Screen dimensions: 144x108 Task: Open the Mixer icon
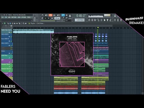point(101,20)
